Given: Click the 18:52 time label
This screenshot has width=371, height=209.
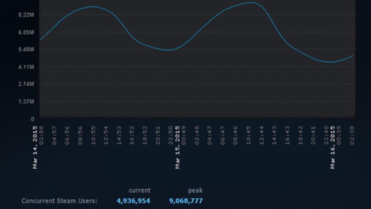Looking at the screenshot, I should (145, 135).
